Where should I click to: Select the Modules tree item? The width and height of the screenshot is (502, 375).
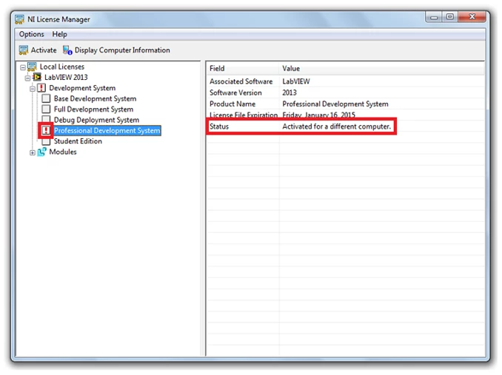pyautogui.click(x=63, y=152)
